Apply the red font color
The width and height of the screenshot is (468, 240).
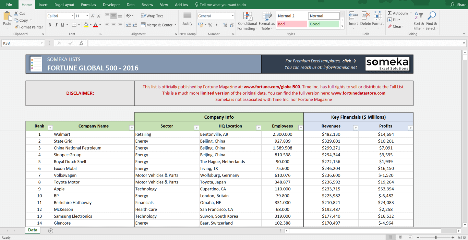tap(95, 25)
